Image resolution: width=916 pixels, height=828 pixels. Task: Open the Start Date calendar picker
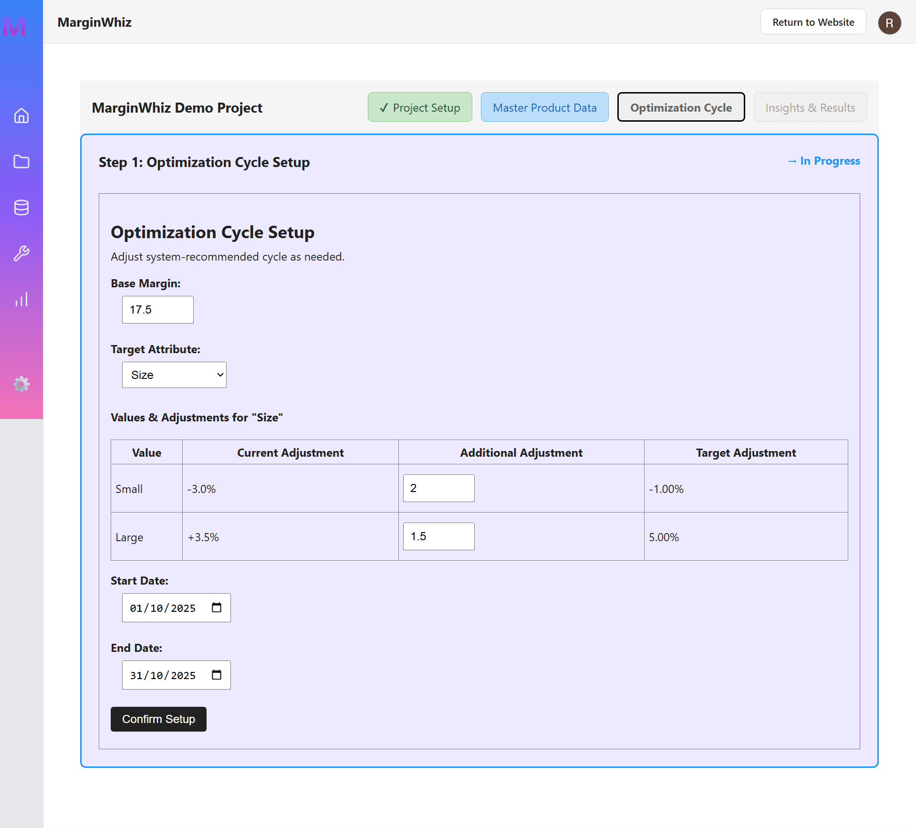click(x=217, y=608)
